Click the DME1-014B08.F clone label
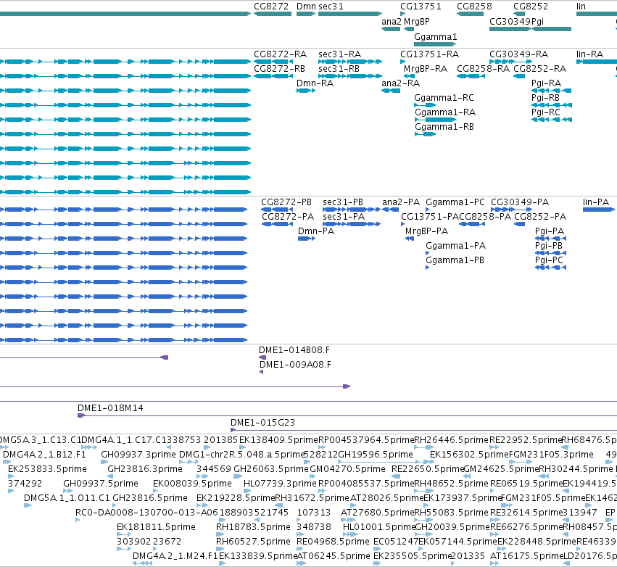This screenshot has height=567, width=617. tap(294, 349)
